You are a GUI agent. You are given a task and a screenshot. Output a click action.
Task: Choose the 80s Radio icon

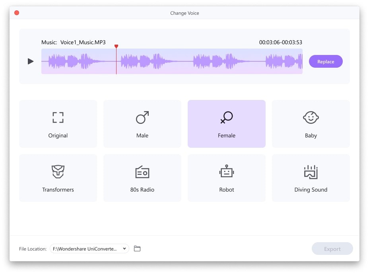[142, 172]
